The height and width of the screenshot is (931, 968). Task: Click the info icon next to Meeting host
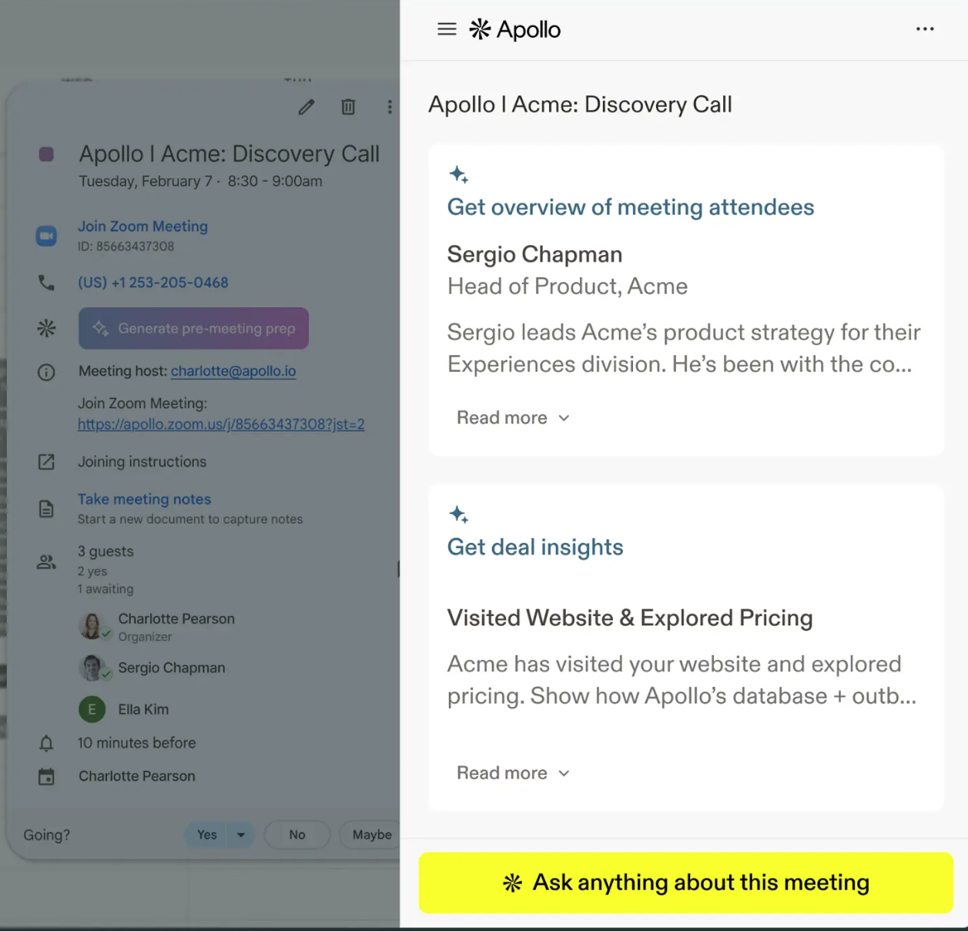(46, 373)
